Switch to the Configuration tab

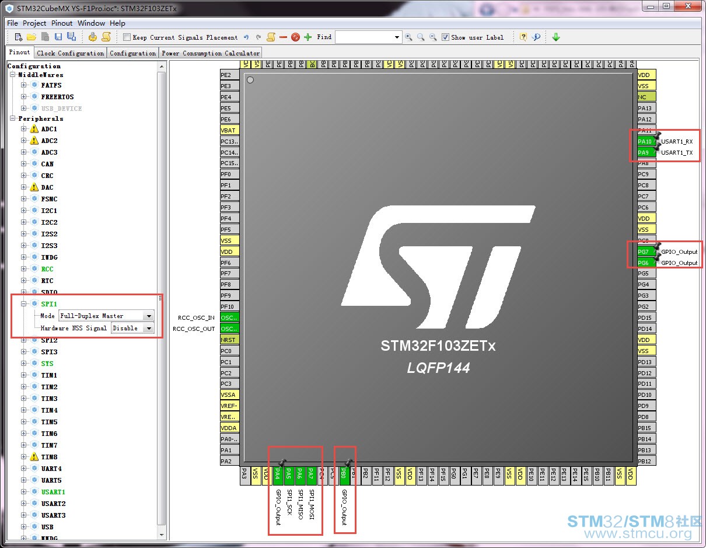tap(133, 53)
